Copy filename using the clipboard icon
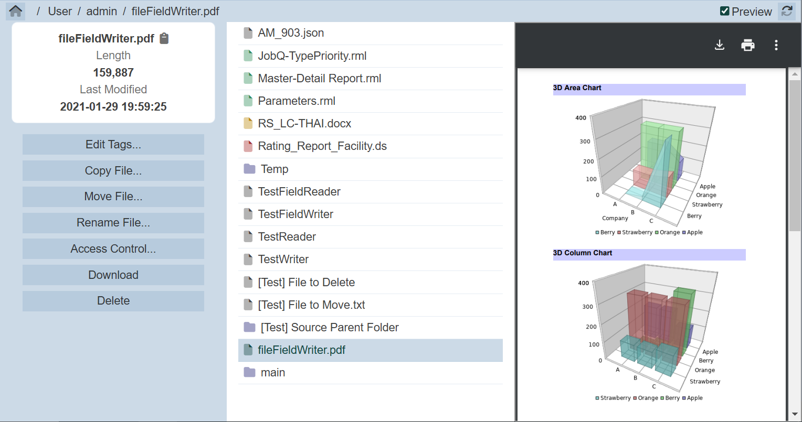 click(164, 38)
